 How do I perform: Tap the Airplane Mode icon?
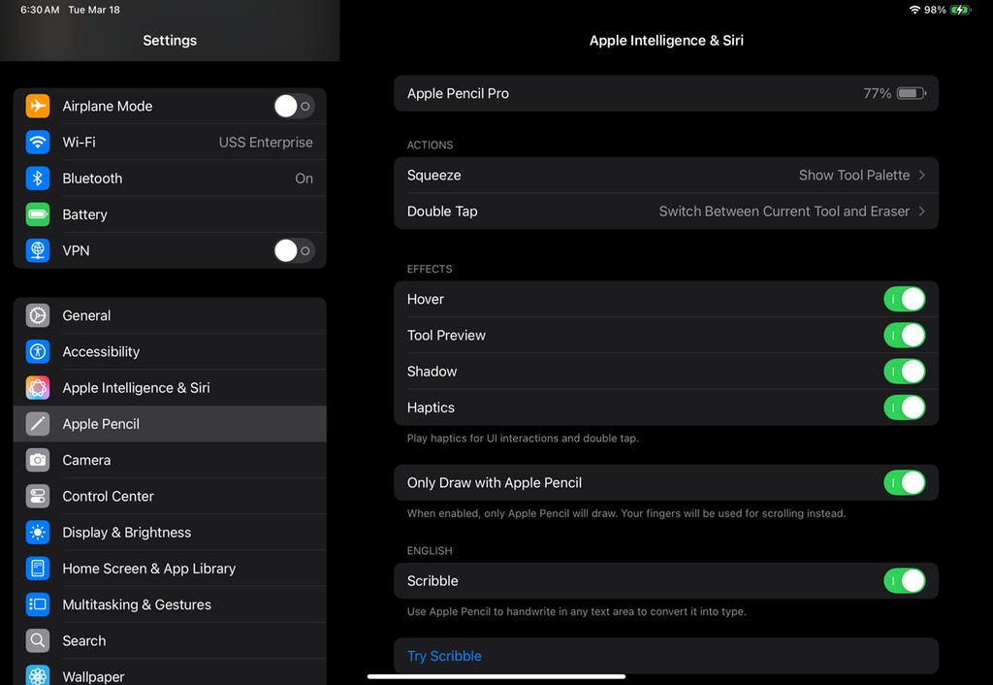pyautogui.click(x=38, y=106)
